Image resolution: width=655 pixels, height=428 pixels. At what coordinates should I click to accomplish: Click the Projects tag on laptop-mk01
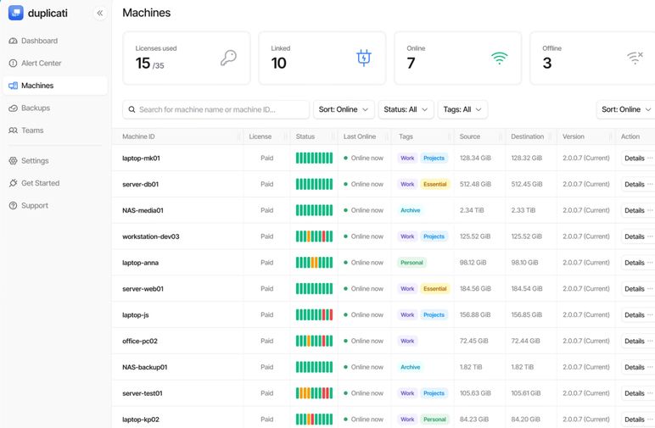434,158
